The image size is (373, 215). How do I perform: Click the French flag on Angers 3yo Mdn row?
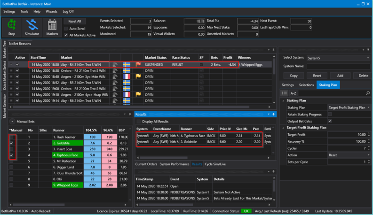(126, 76)
